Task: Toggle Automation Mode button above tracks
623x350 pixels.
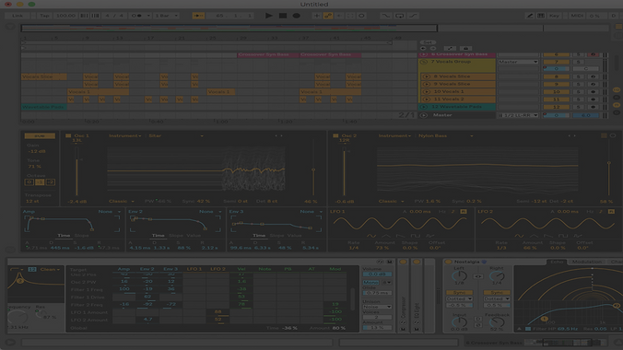Action: coord(450,48)
